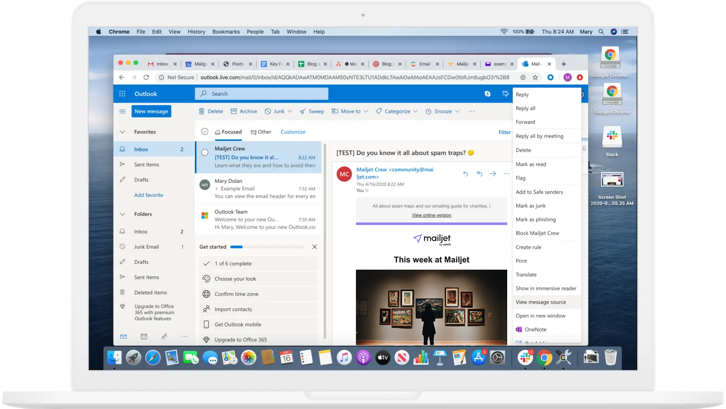
Task: Switch to the Other inbox tab
Action: (261, 132)
